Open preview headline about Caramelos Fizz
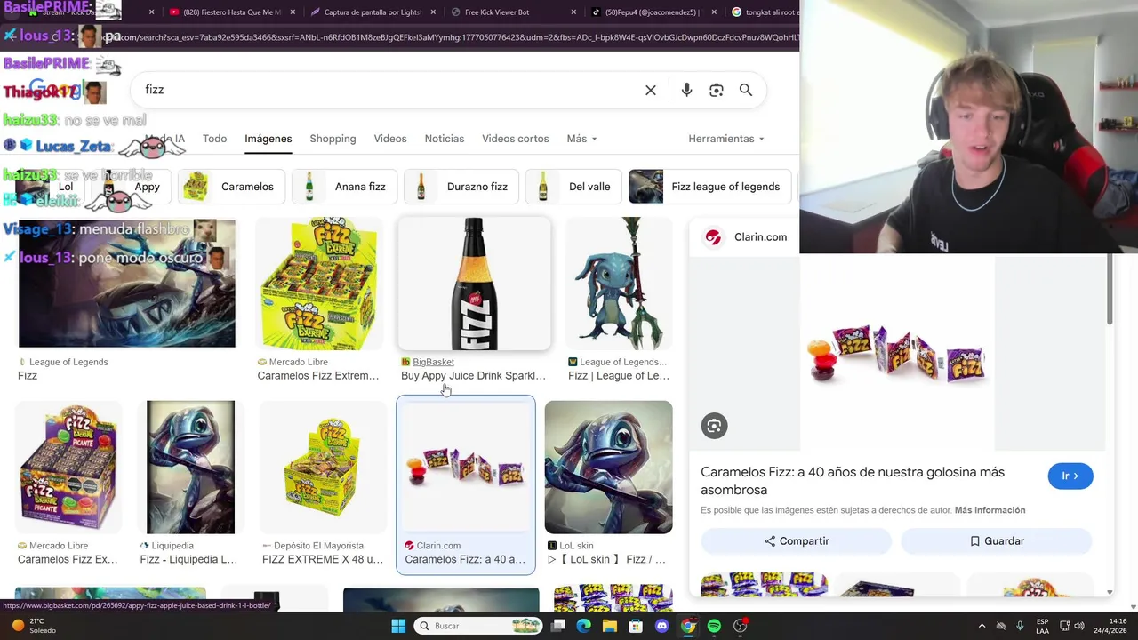Image resolution: width=1138 pixels, height=640 pixels. tap(853, 481)
